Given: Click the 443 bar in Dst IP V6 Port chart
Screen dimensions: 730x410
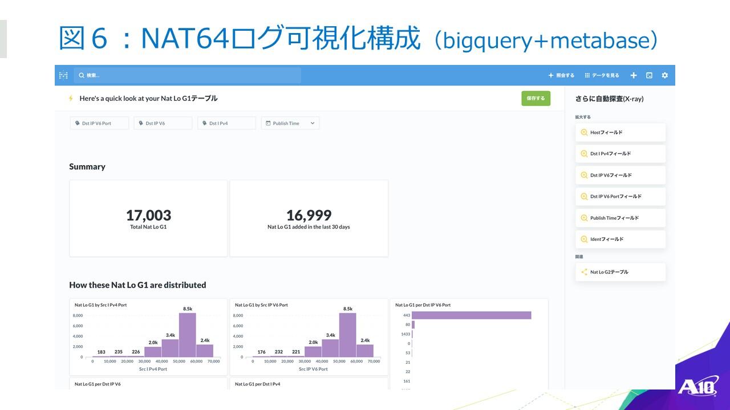Looking at the screenshot, I should point(472,315).
